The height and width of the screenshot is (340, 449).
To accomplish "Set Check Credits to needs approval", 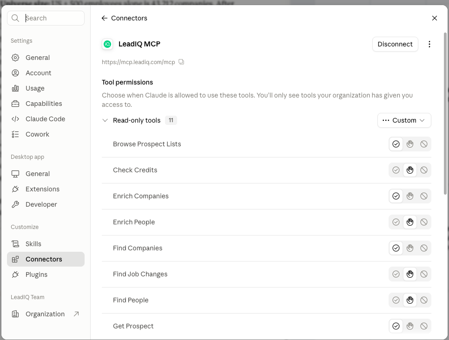I will [x=410, y=170].
